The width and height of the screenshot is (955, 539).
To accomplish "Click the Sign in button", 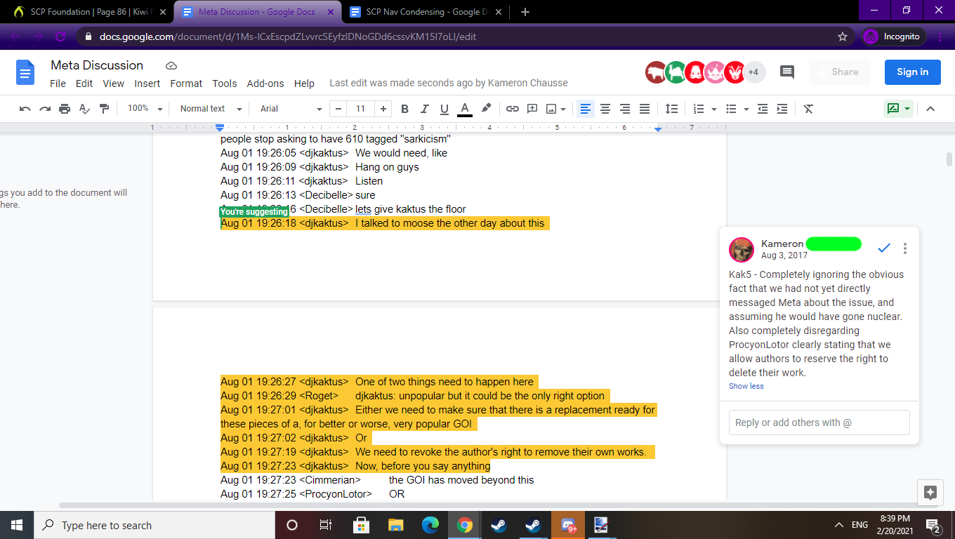I will tap(912, 72).
